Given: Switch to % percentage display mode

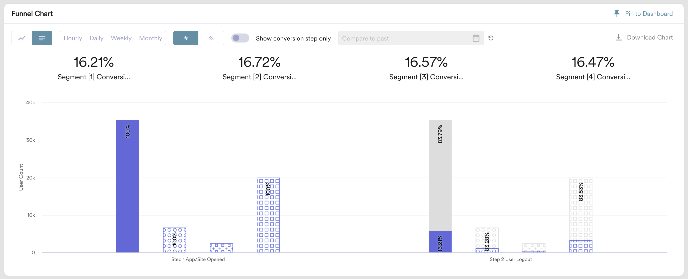Looking at the screenshot, I should (211, 38).
